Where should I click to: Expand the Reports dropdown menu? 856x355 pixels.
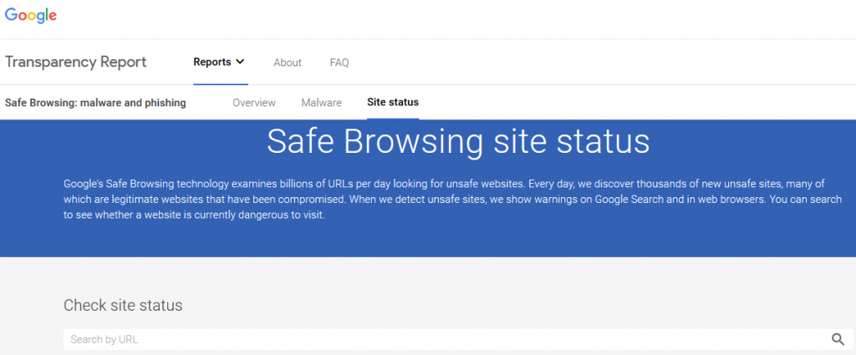pos(219,62)
